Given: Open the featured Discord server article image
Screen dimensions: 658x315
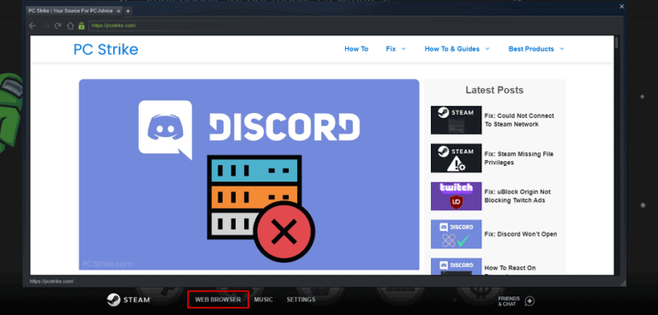Looking at the screenshot, I should tap(248, 175).
